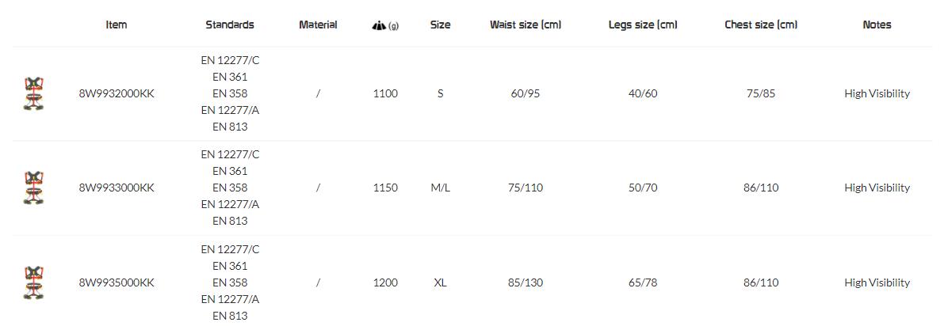Image resolution: width=944 pixels, height=326 pixels.
Task: Click the Size column header
Action: (440, 25)
